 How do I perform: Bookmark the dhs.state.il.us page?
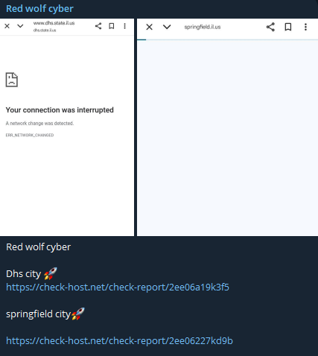click(x=112, y=26)
